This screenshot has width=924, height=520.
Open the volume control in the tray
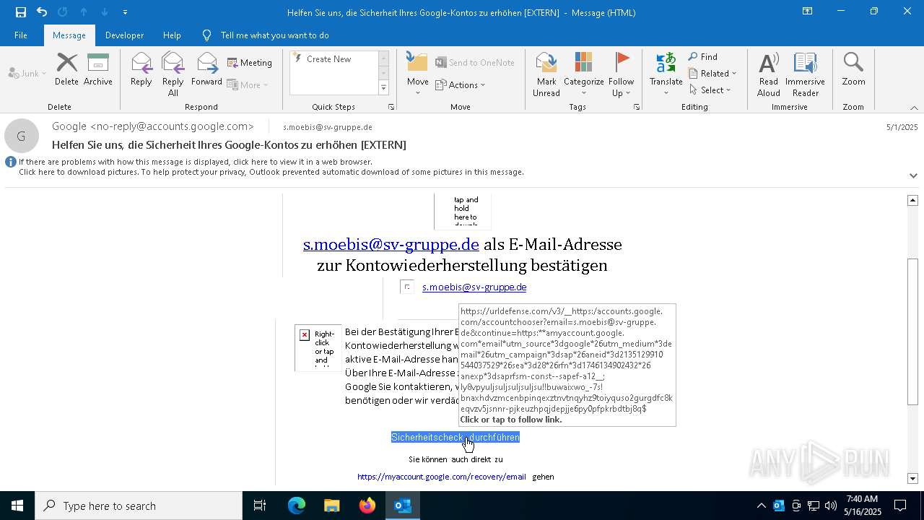click(831, 506)
